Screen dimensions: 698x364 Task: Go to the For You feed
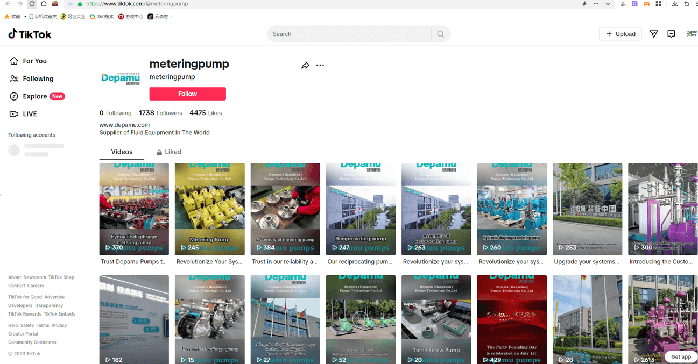pyautogui.click(x=29, y=61)
